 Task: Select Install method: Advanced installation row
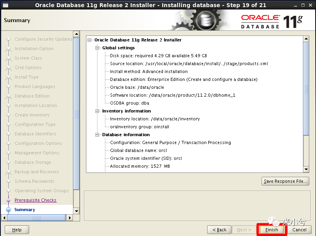pos(149,71)
